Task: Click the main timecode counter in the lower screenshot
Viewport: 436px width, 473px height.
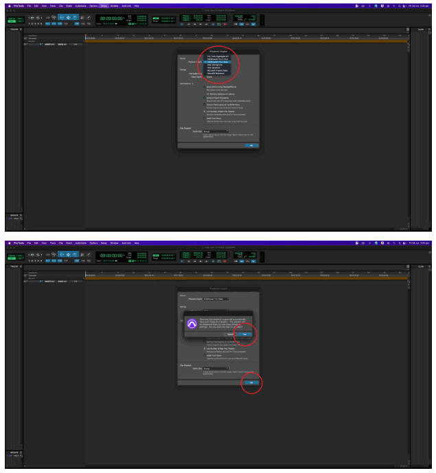Action: [111, 255]
